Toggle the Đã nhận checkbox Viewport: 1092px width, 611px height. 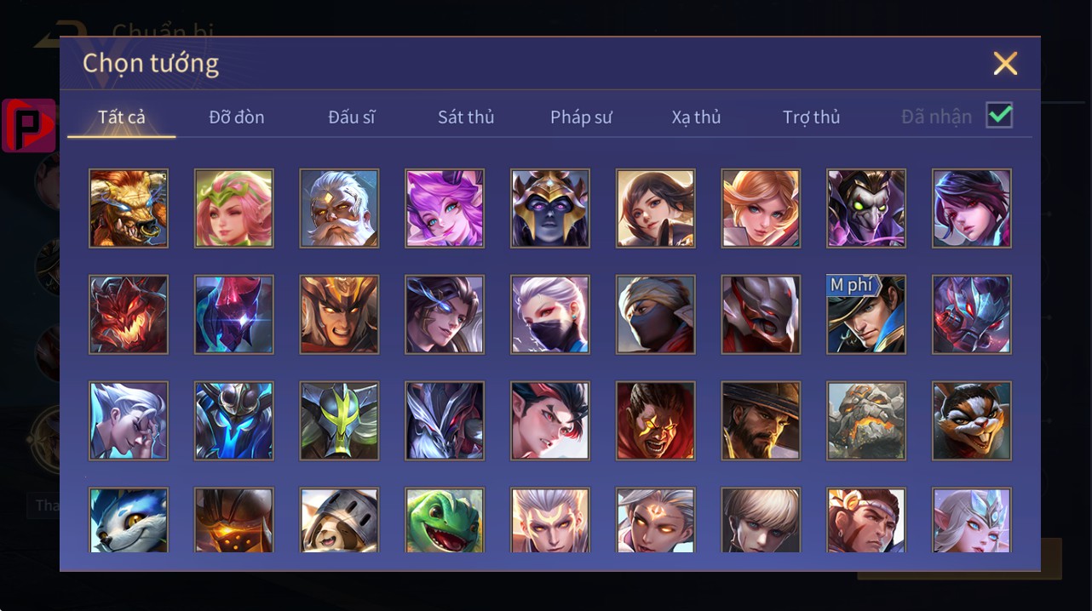999,115
